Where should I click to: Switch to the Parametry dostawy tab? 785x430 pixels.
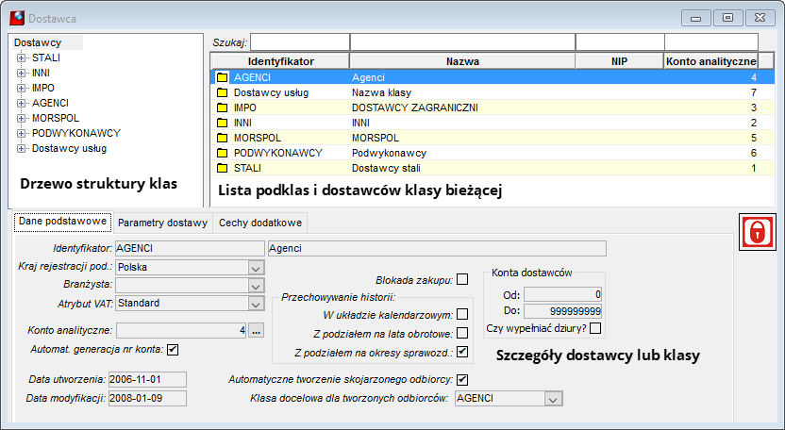pyautogui.click(x=162, y=223)
